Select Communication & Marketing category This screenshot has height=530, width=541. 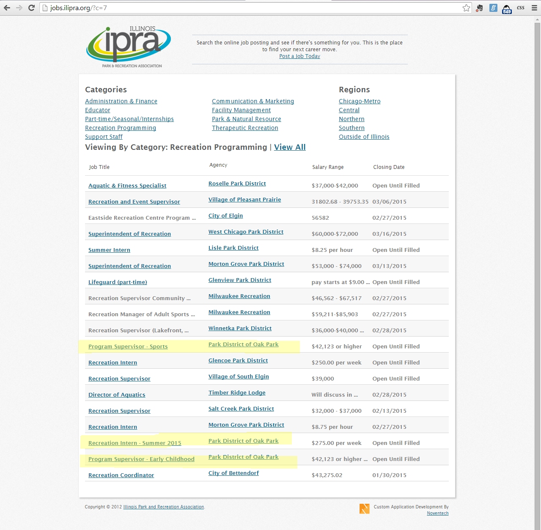pyautogui.click(x=253, y=101)
